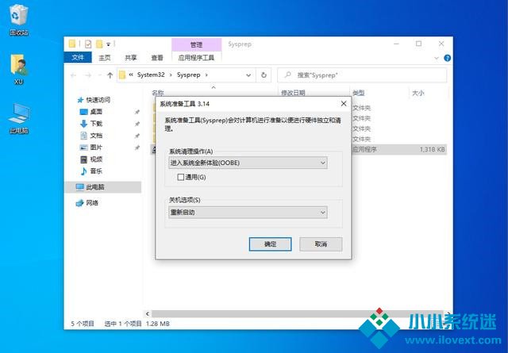The height and width of the screenshot is (353, 508).
Task: Open 视频 in the navigation pane
Action: [91, 159]
